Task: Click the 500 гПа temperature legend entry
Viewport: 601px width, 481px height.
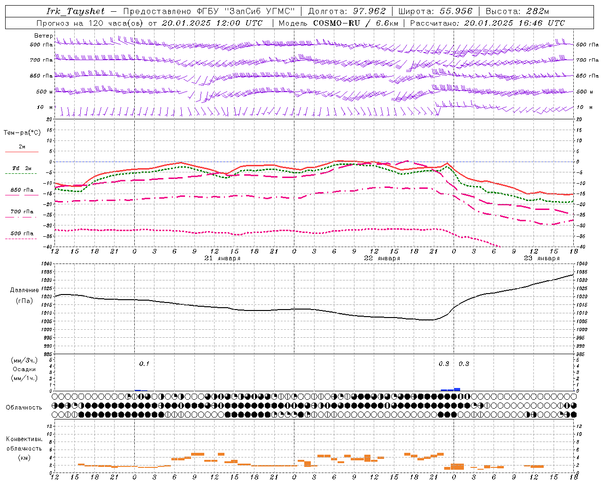Action: coord(22,233)
